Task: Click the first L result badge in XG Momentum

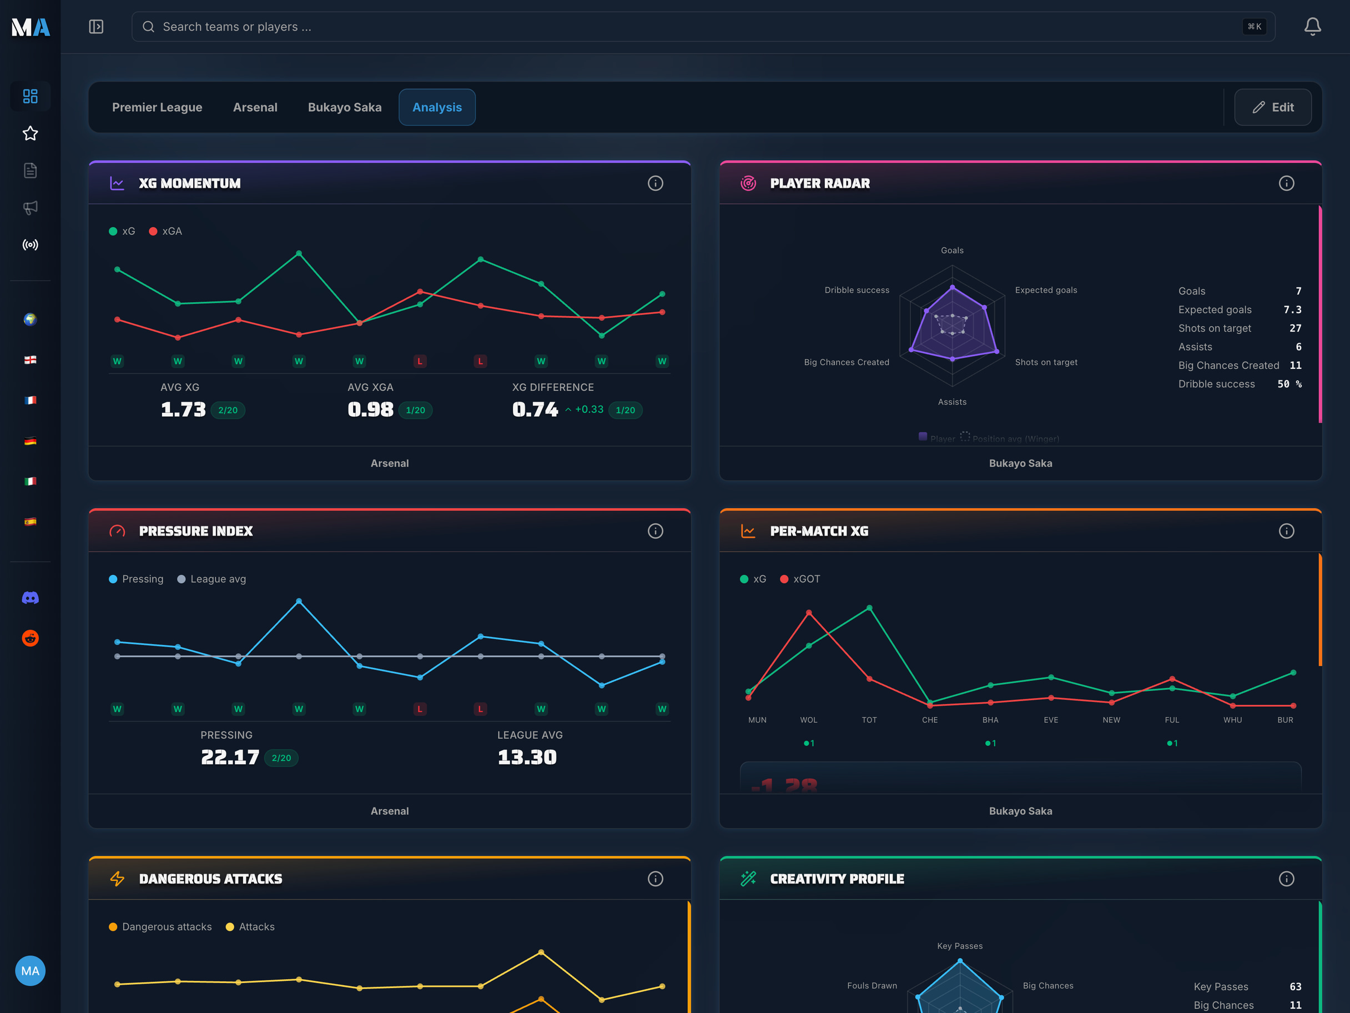Action: [420, 362]
